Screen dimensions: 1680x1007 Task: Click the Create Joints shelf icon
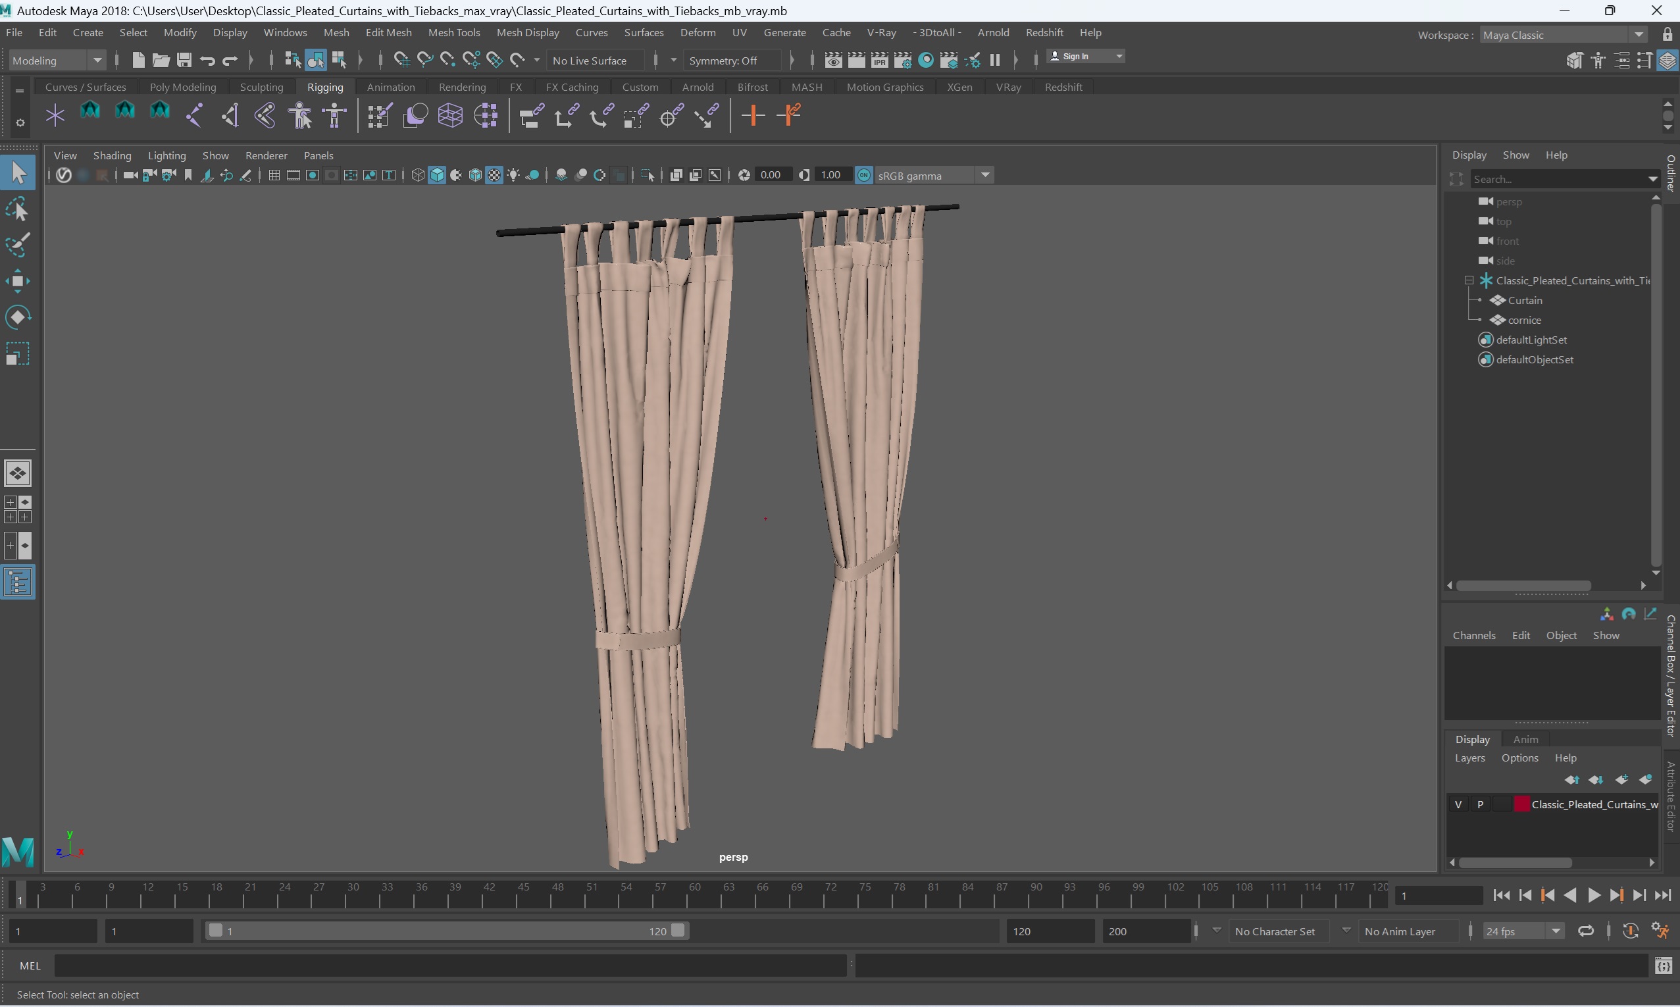point(195,115)
